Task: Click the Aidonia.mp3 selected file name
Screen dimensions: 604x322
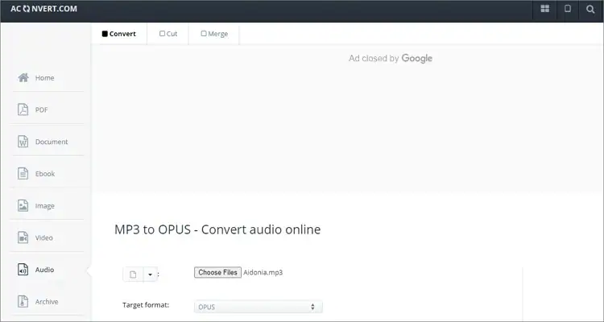Action: 263,272
